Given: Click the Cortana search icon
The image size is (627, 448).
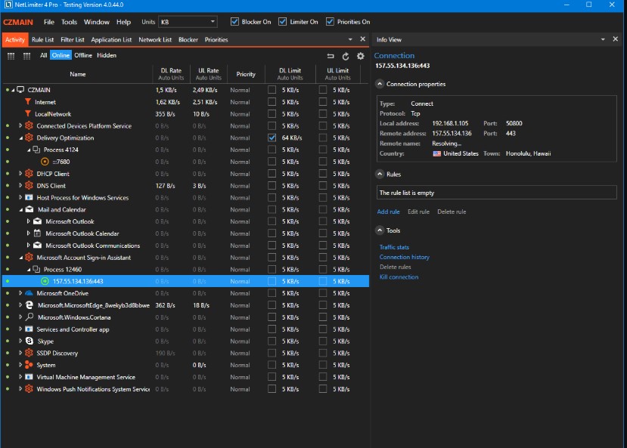Looking at the screenshot, I should [x=29, y=317].
